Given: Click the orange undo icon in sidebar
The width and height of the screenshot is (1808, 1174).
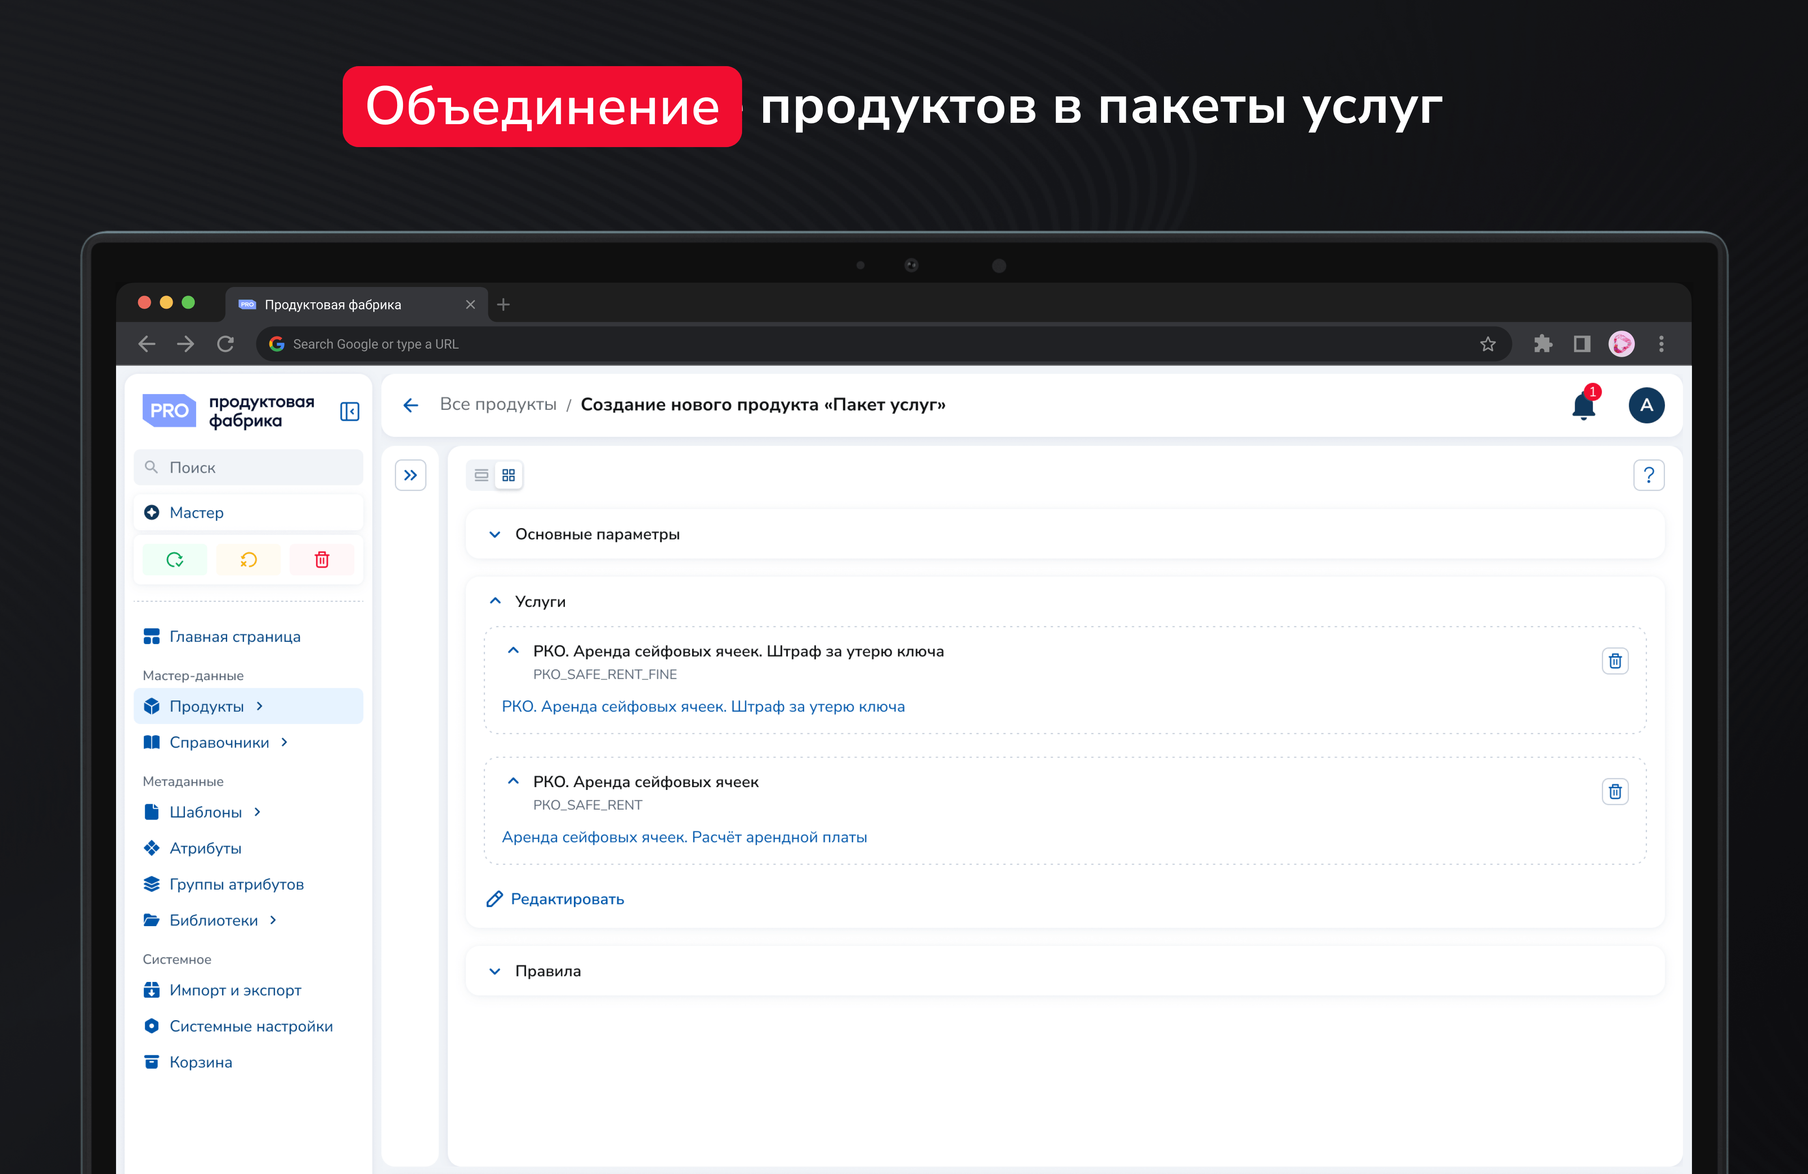Looking at the screenshot, I should click(248, 560).
